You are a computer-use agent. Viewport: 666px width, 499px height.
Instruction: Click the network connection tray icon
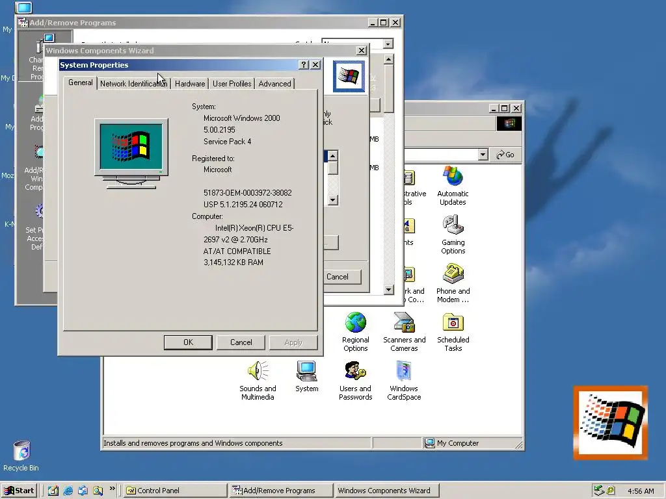pos(599,491)
